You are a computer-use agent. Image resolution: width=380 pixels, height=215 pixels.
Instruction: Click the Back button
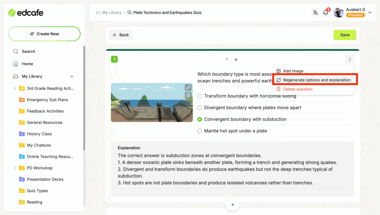121,35
